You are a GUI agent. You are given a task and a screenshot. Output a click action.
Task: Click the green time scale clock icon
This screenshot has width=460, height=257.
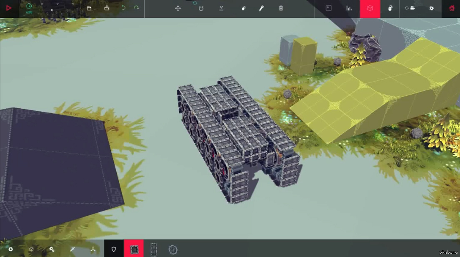[x=29, y=6]
